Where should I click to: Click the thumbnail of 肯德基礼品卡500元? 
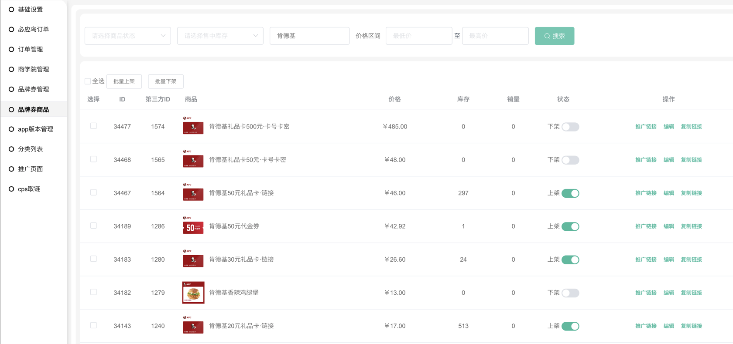(x=193, y=126)
